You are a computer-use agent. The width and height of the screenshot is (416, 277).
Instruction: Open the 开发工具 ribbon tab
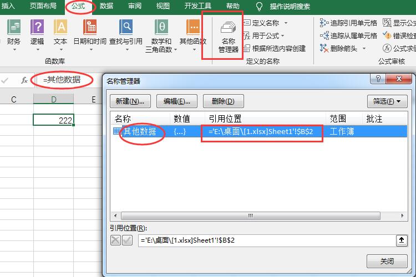197,7
